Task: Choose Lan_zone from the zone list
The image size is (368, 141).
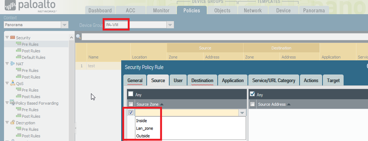Action: [x=191, y=128]
